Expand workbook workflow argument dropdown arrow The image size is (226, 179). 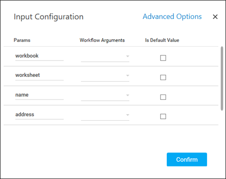[128, 56]
